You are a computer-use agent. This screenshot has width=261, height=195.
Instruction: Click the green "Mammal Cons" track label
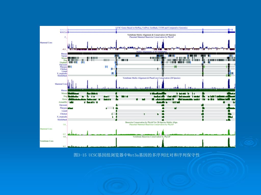(46, 129)
